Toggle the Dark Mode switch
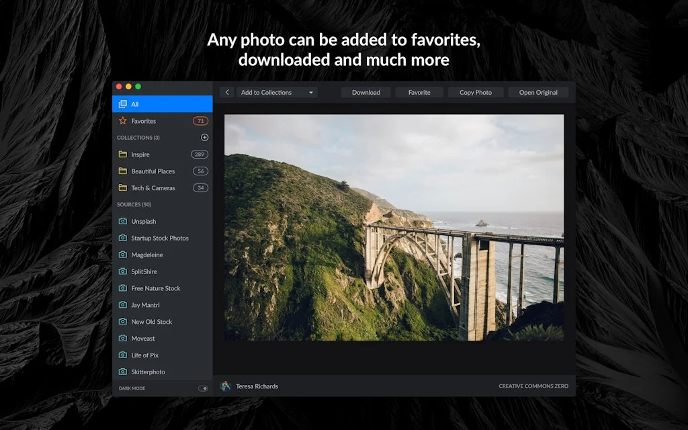 [204, 388]
